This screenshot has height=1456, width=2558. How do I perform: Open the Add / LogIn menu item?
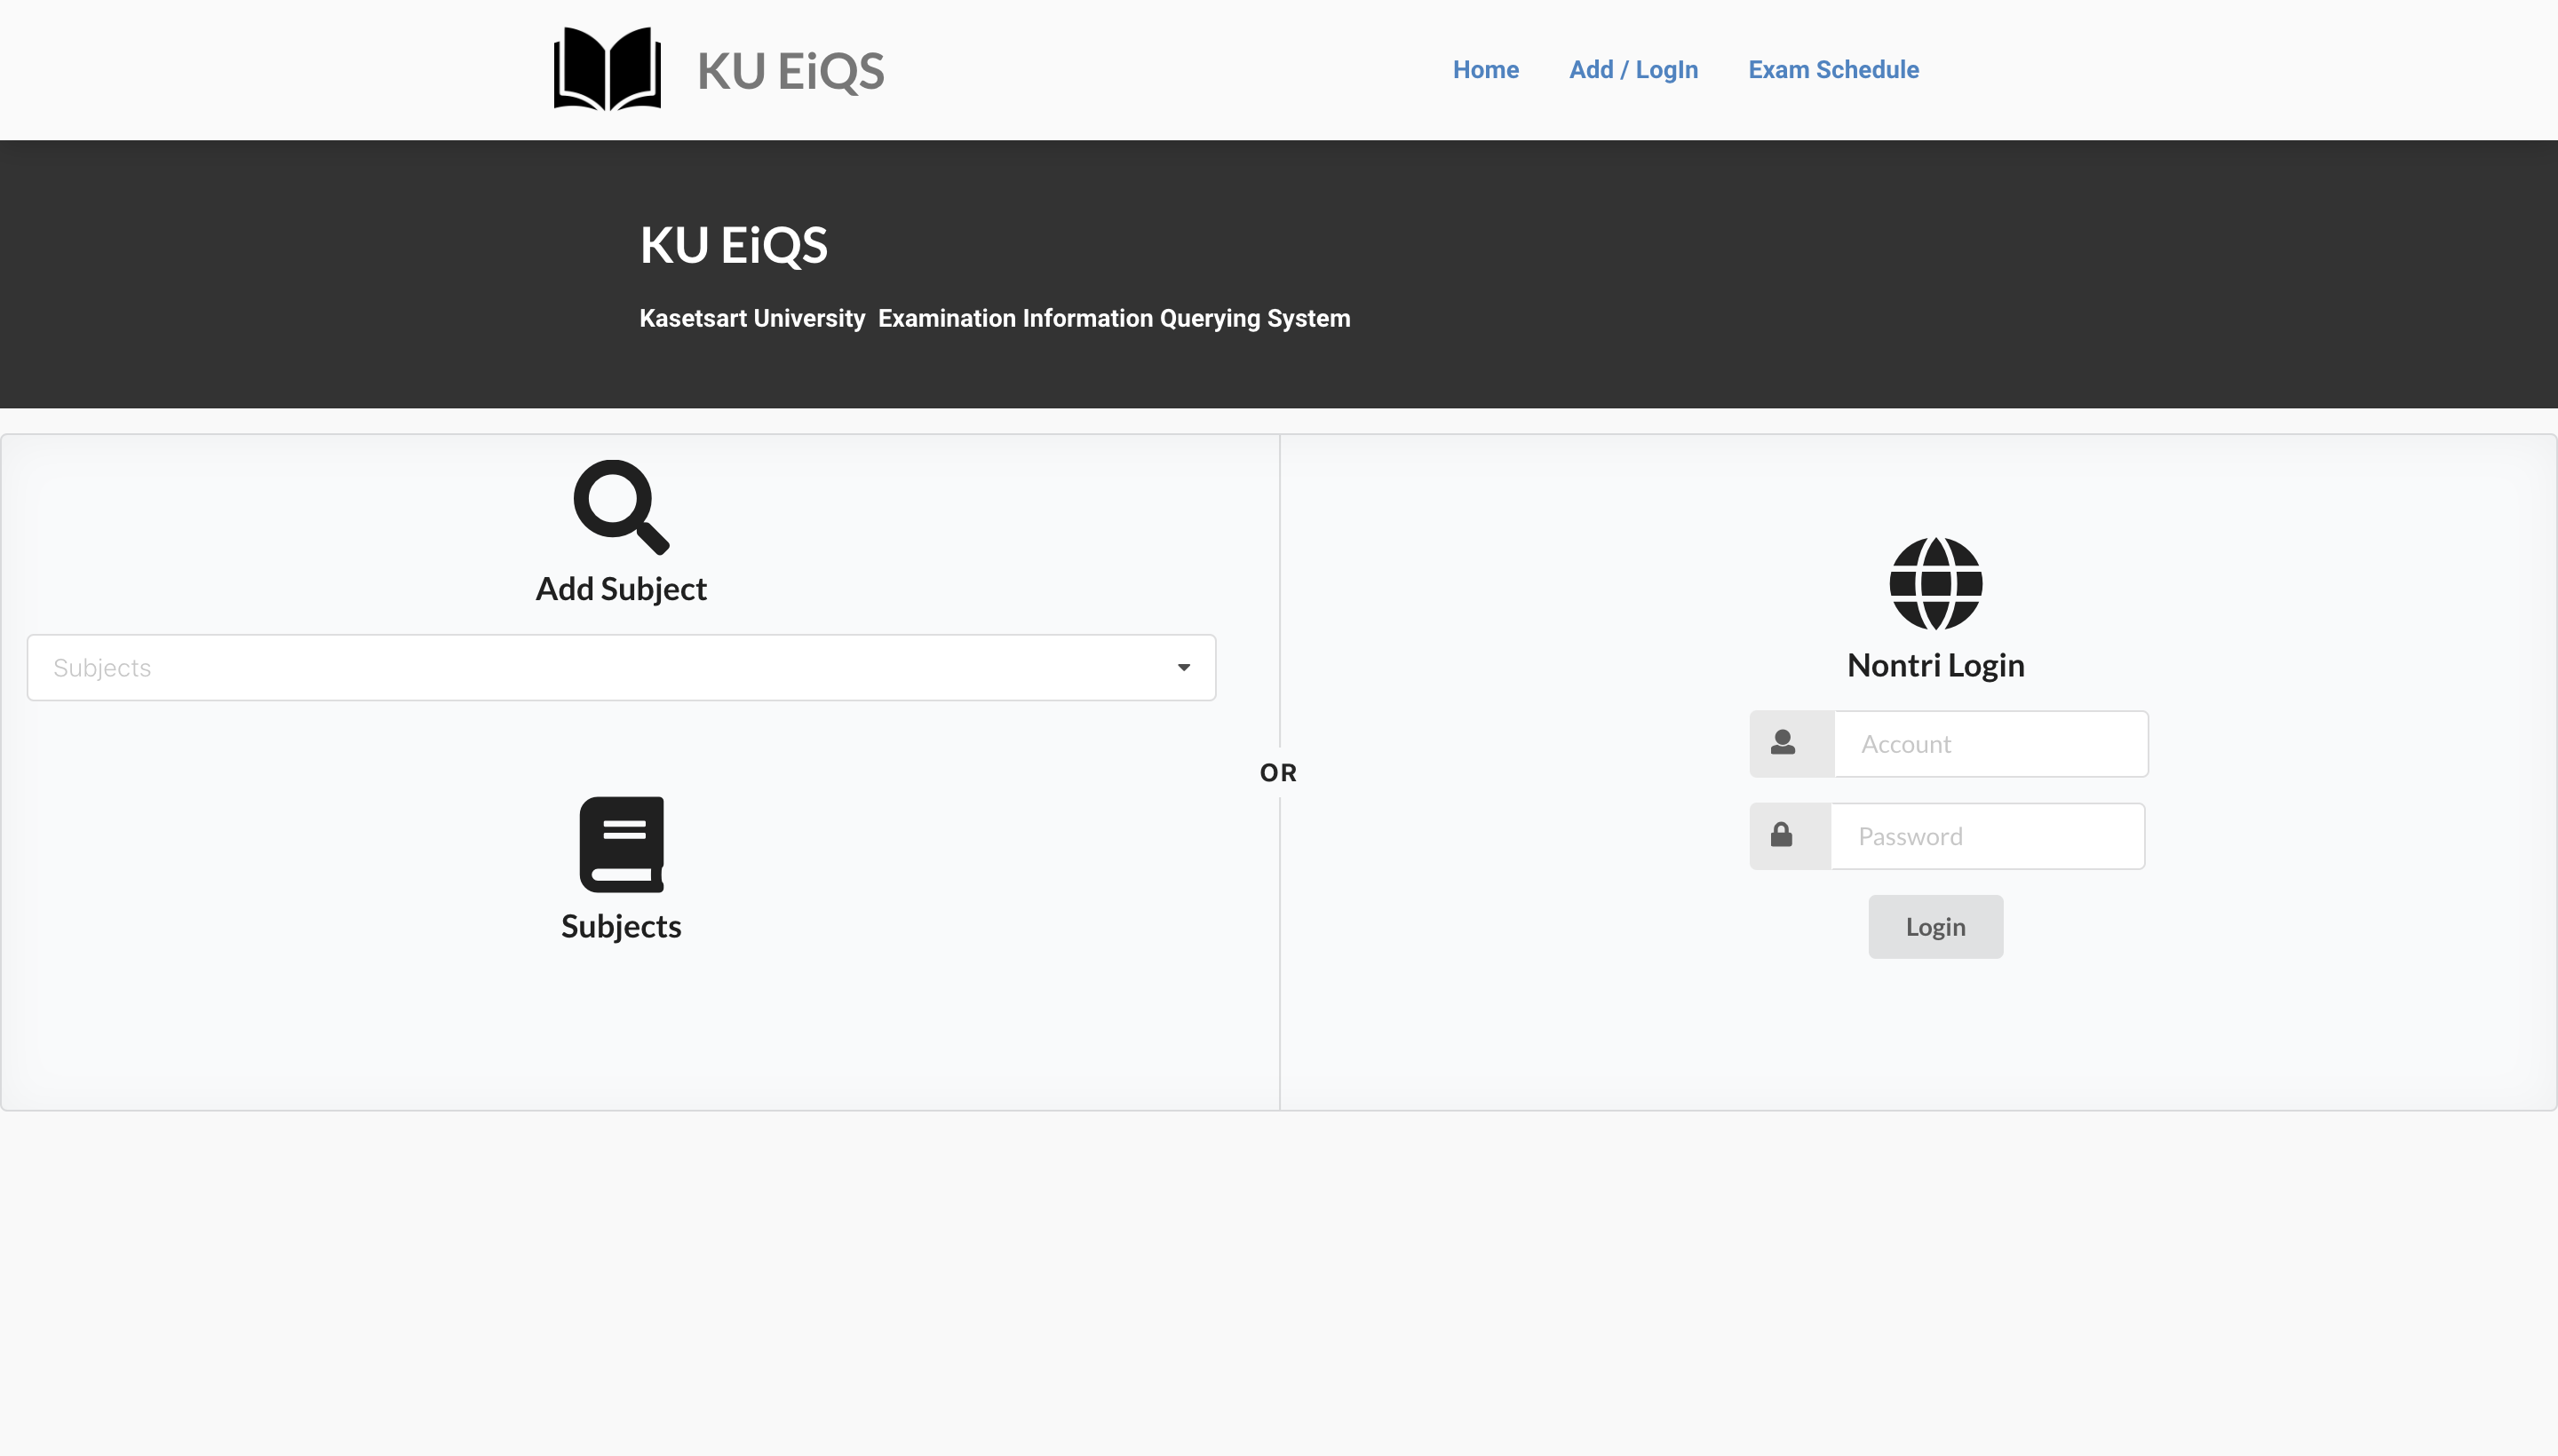[1633, 69]
